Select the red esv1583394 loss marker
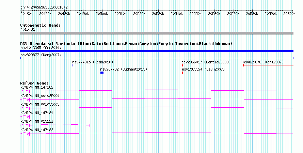 tap(182, 73)
